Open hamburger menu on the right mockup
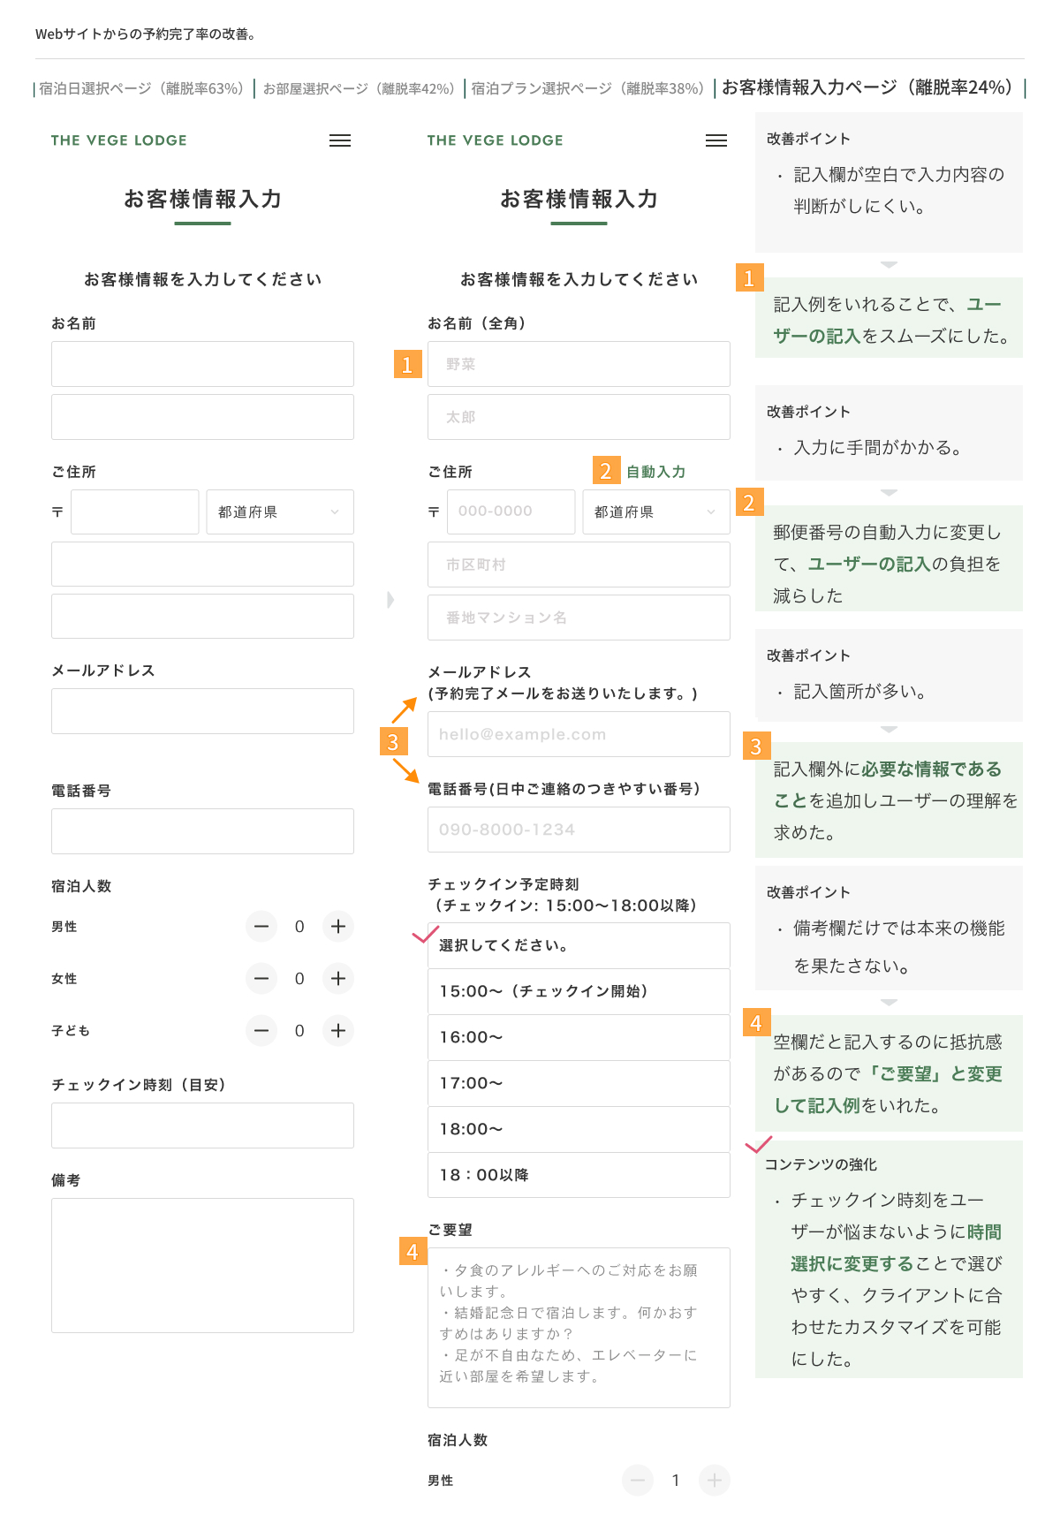This screenshot has height=1531, width=1060. coord(716,140)
